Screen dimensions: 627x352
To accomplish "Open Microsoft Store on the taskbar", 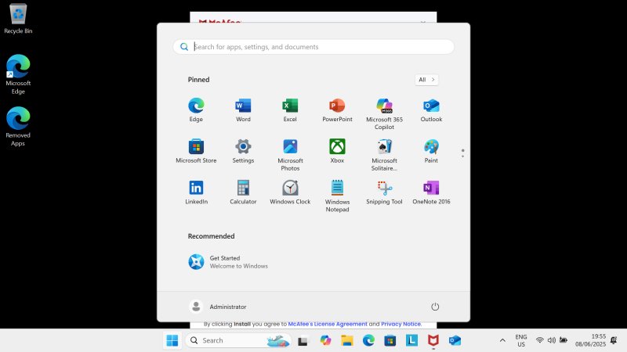I will point(390,340).
